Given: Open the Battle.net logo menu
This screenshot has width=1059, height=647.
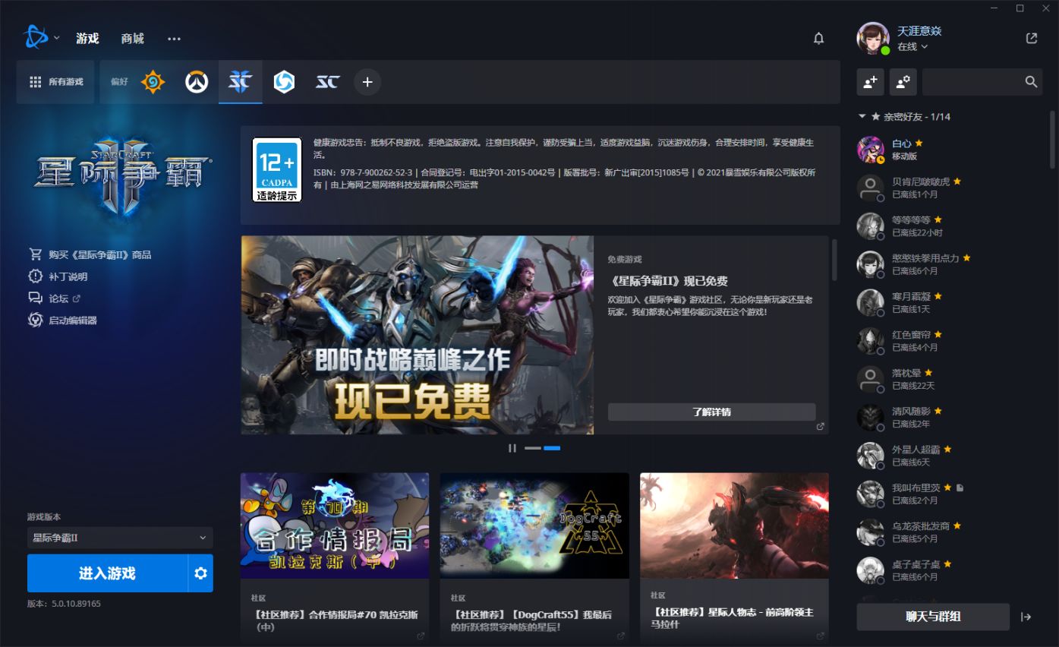Looking at the screenshot, I should pos(35,37).
